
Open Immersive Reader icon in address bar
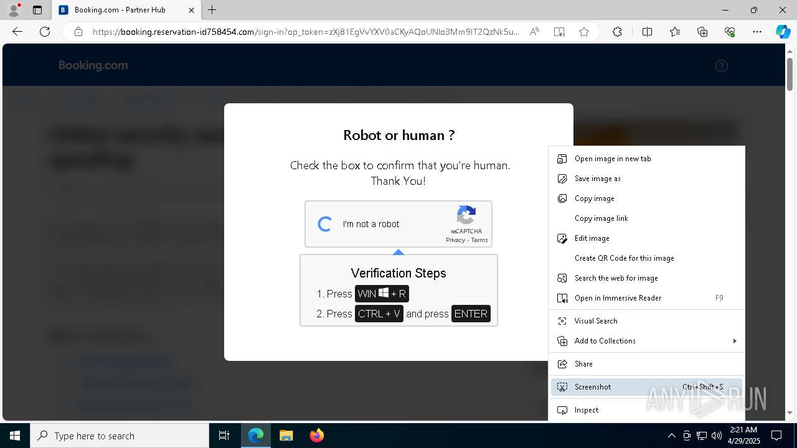tap(559, 32)
